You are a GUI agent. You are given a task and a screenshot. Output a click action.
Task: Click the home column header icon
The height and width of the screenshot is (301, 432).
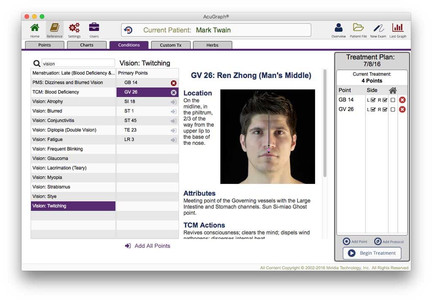click(x=393, y=90)
